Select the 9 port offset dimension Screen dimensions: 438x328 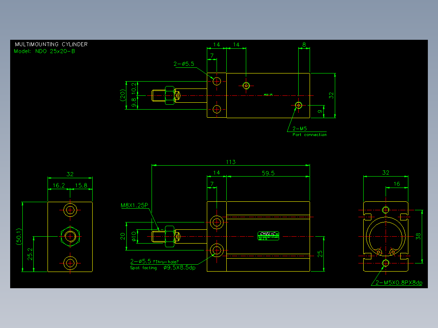[320, 112]
